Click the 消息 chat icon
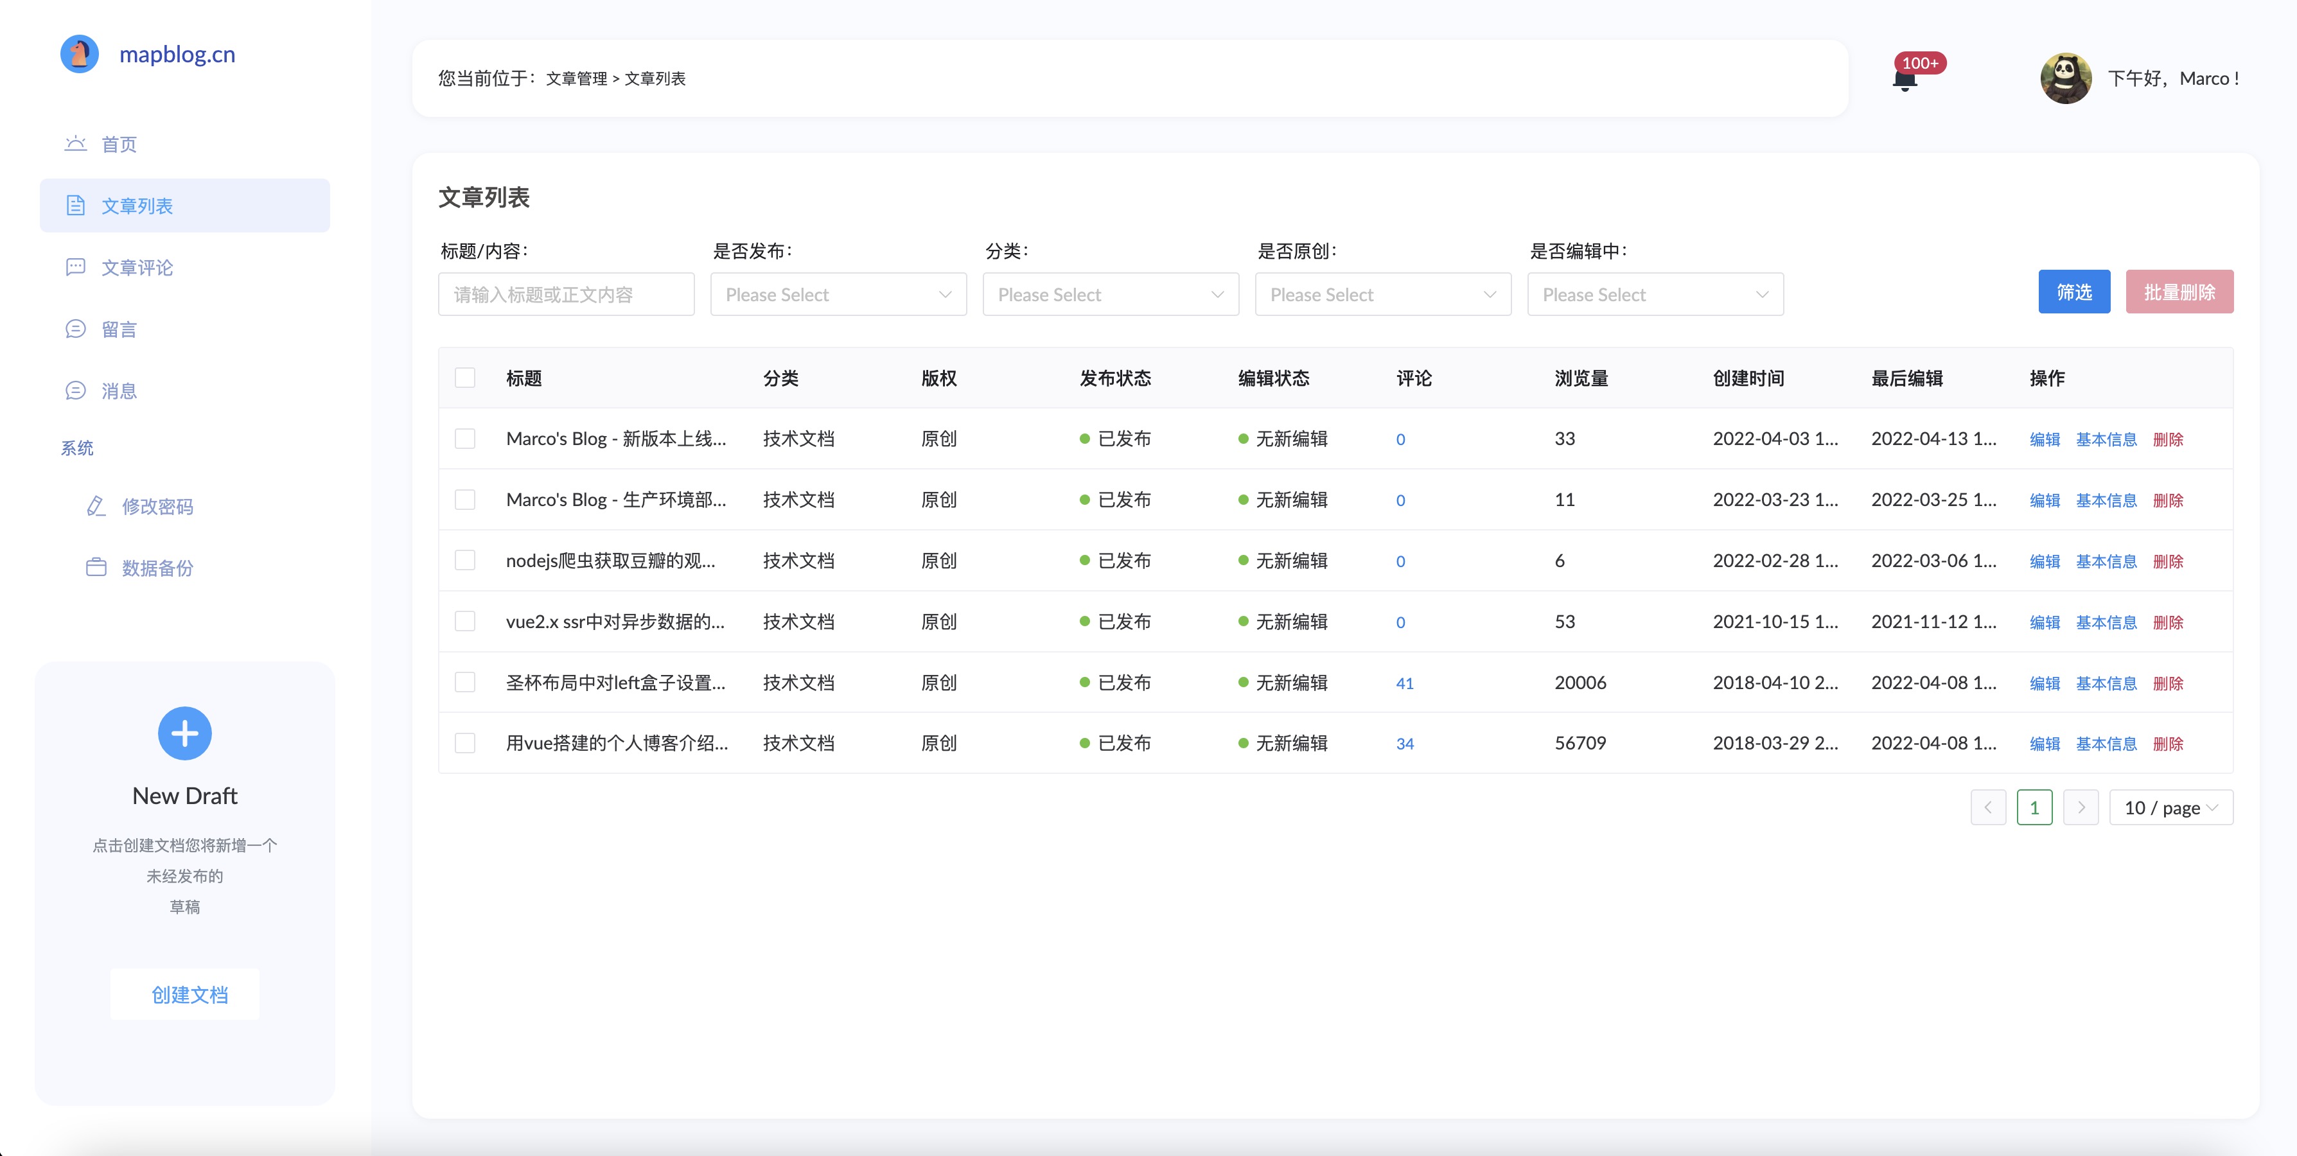 coord(76,390)
